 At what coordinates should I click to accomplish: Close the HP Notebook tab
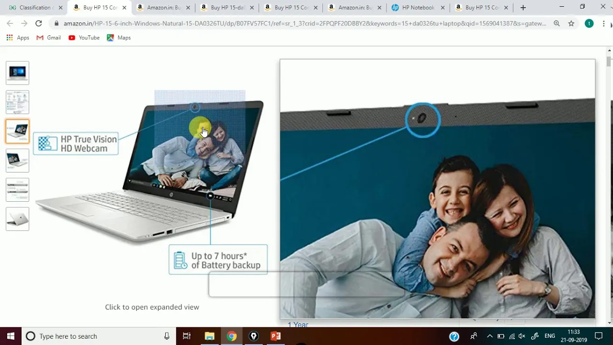point(443,8)
